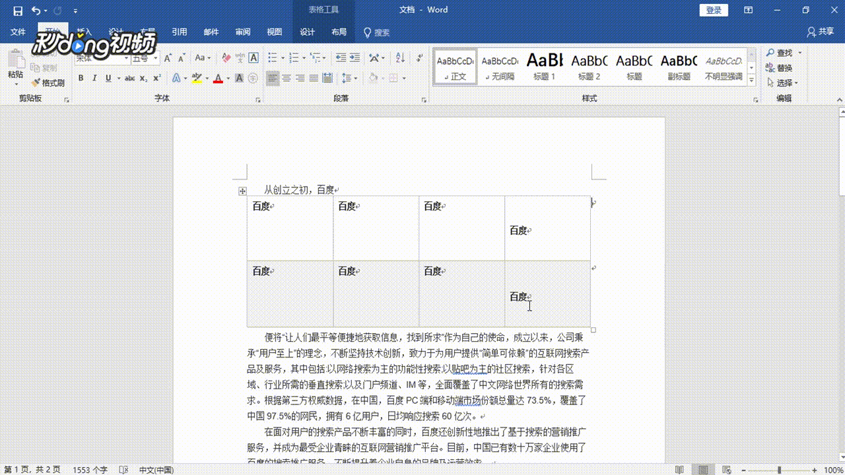Click the grow font size icon
The width and height of the screenshot is (845, 475).
pyautogui.click(x=168, y=58)
